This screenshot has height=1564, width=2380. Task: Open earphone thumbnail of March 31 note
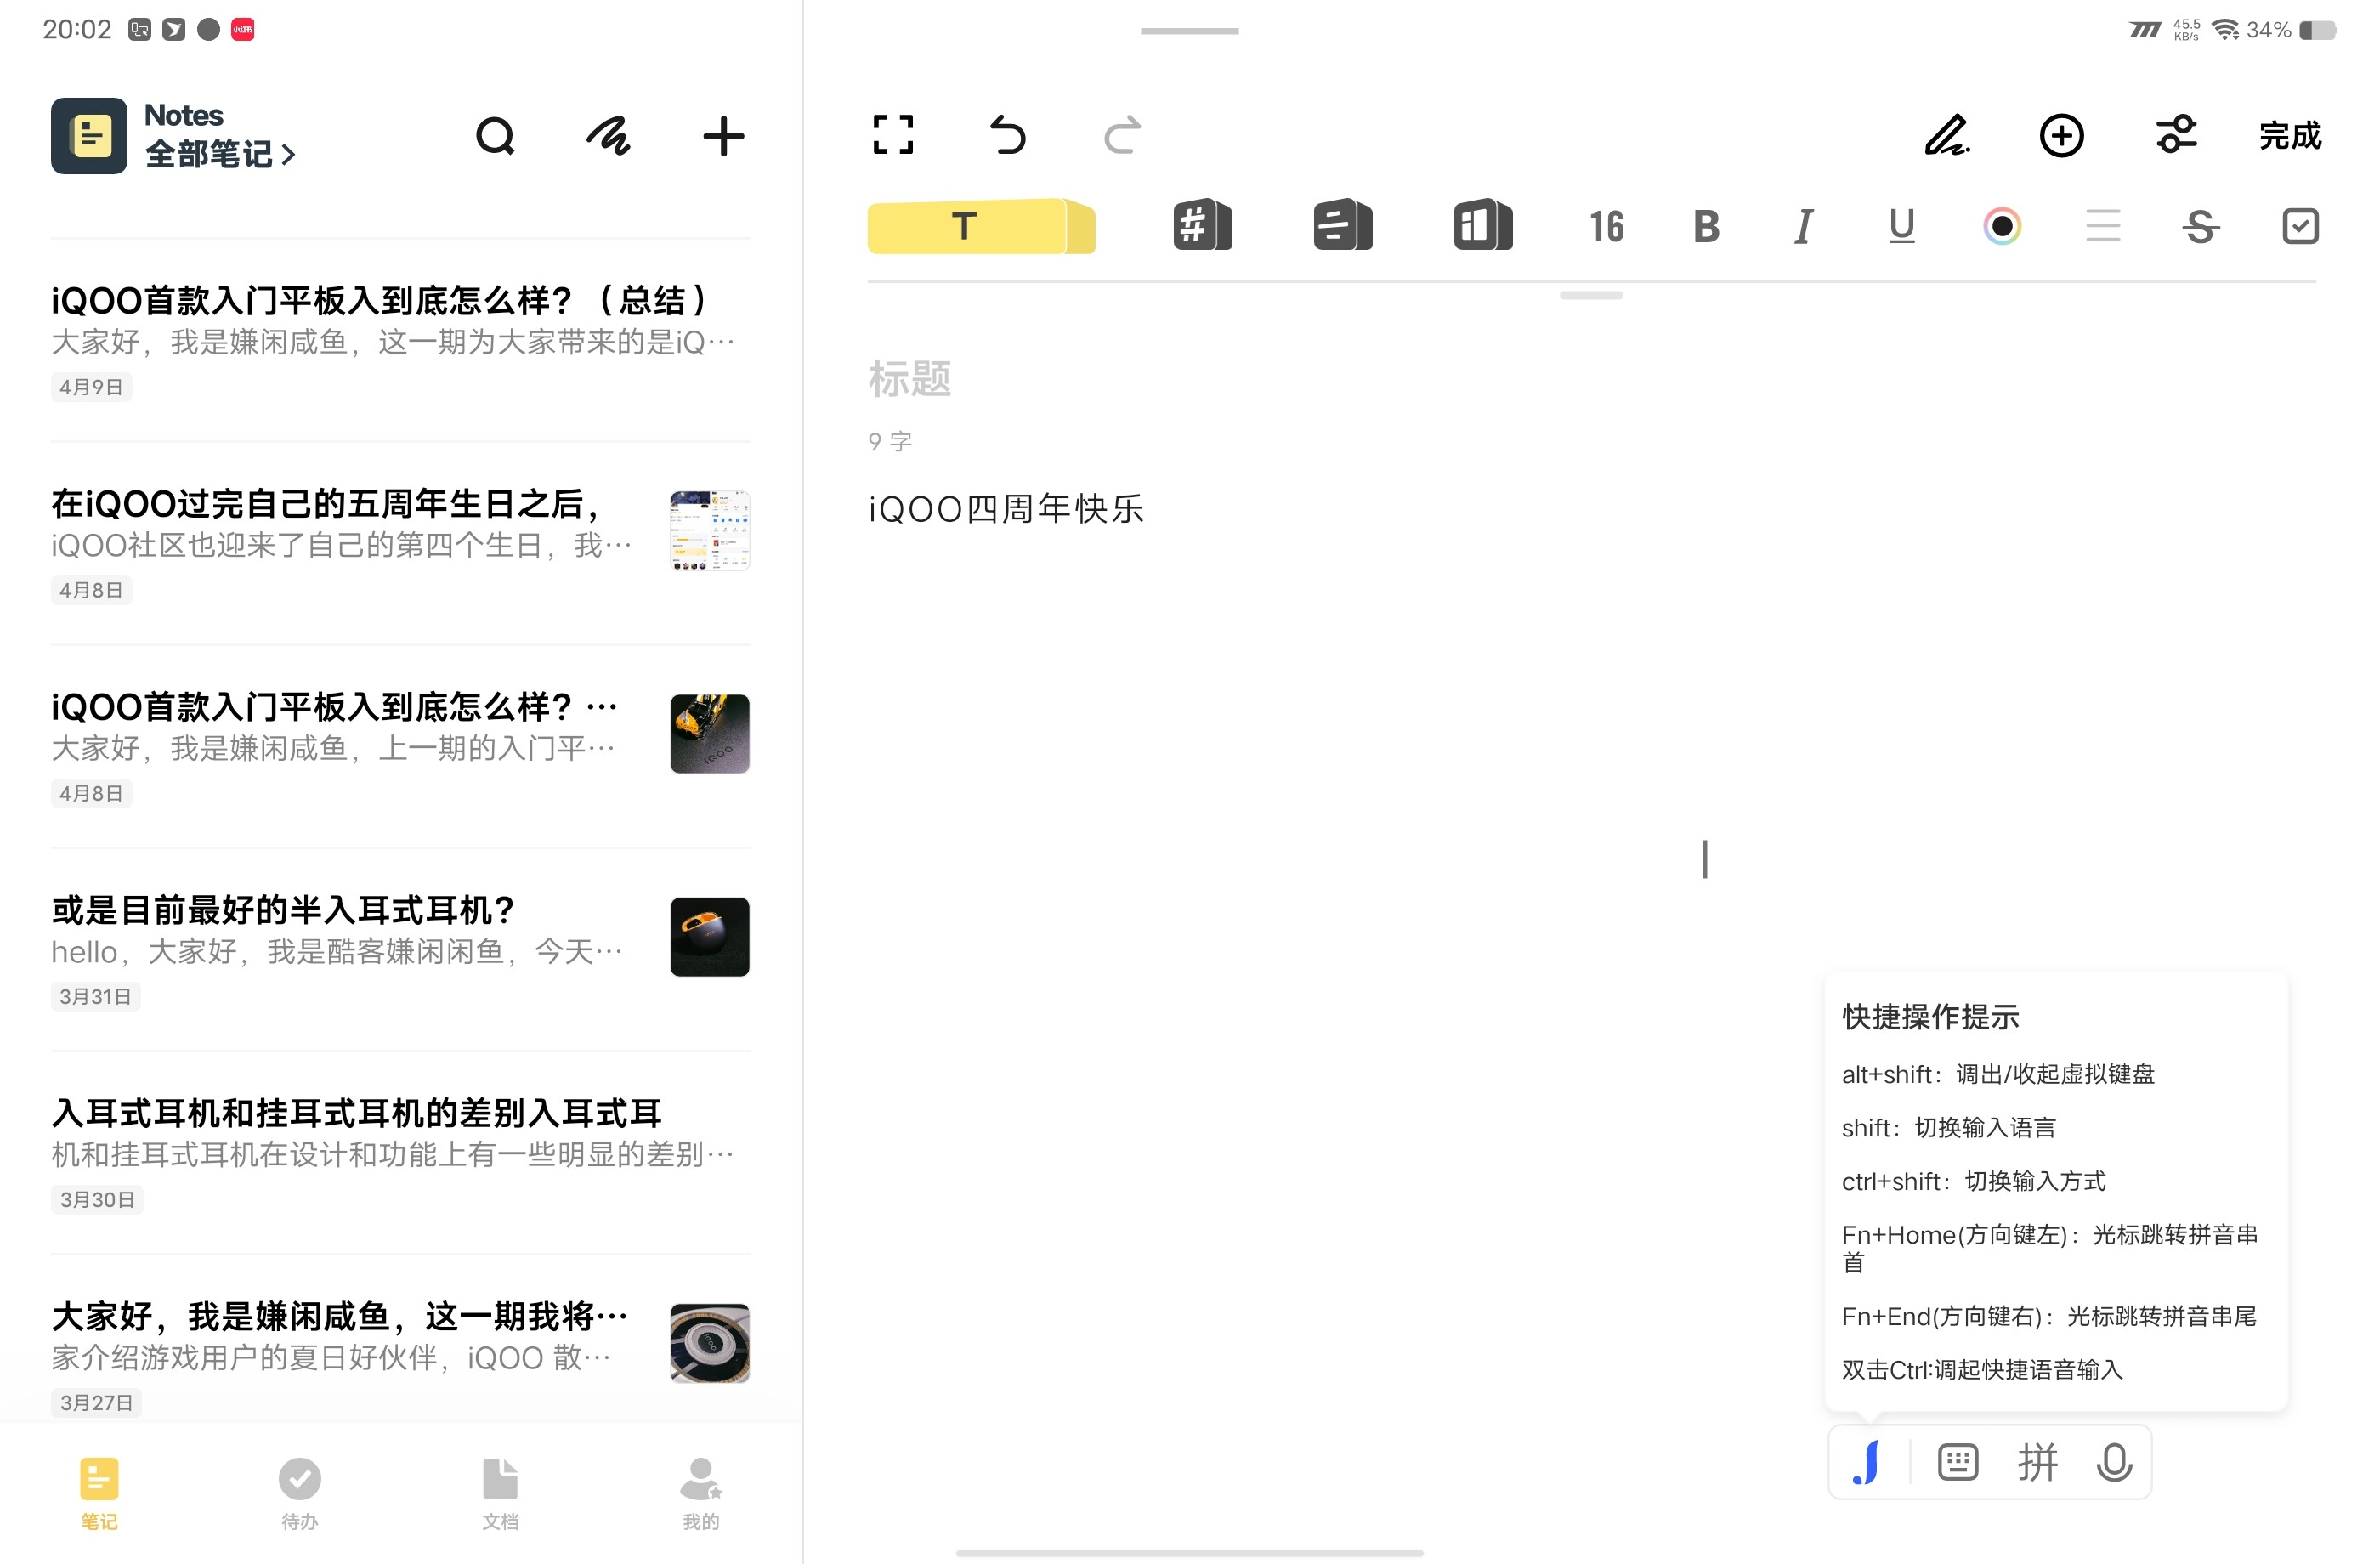point(710,936)
